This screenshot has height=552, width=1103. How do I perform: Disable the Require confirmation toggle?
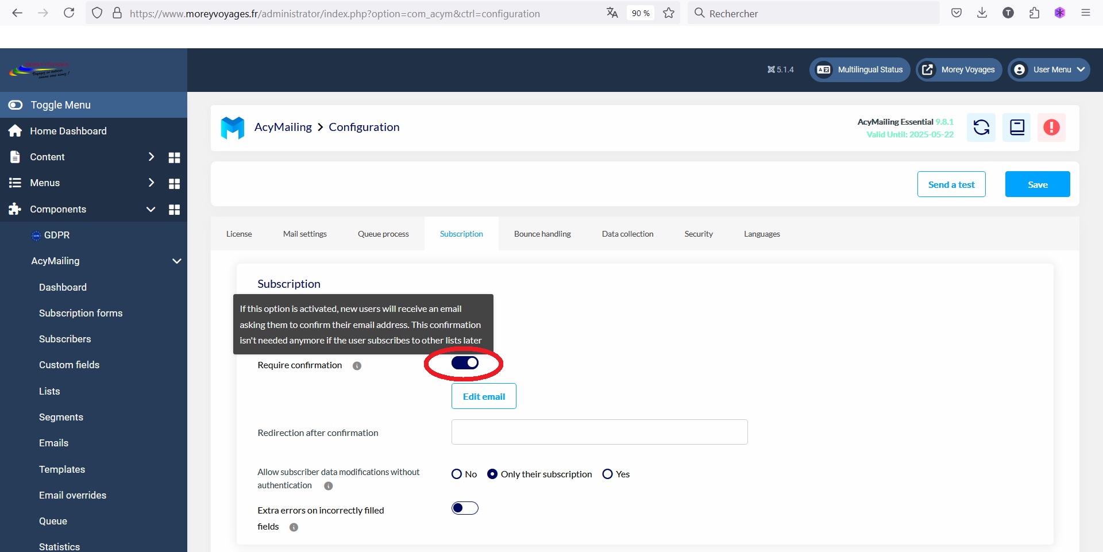click(465, 363)
